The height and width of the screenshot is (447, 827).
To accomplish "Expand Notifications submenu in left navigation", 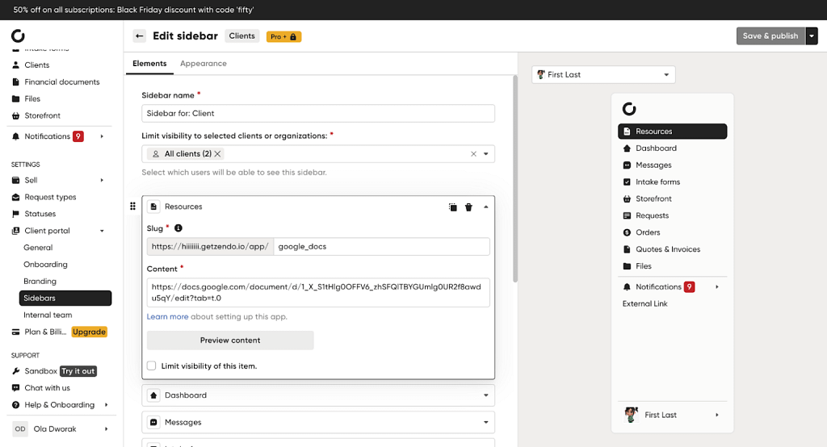I will [102, 136].
